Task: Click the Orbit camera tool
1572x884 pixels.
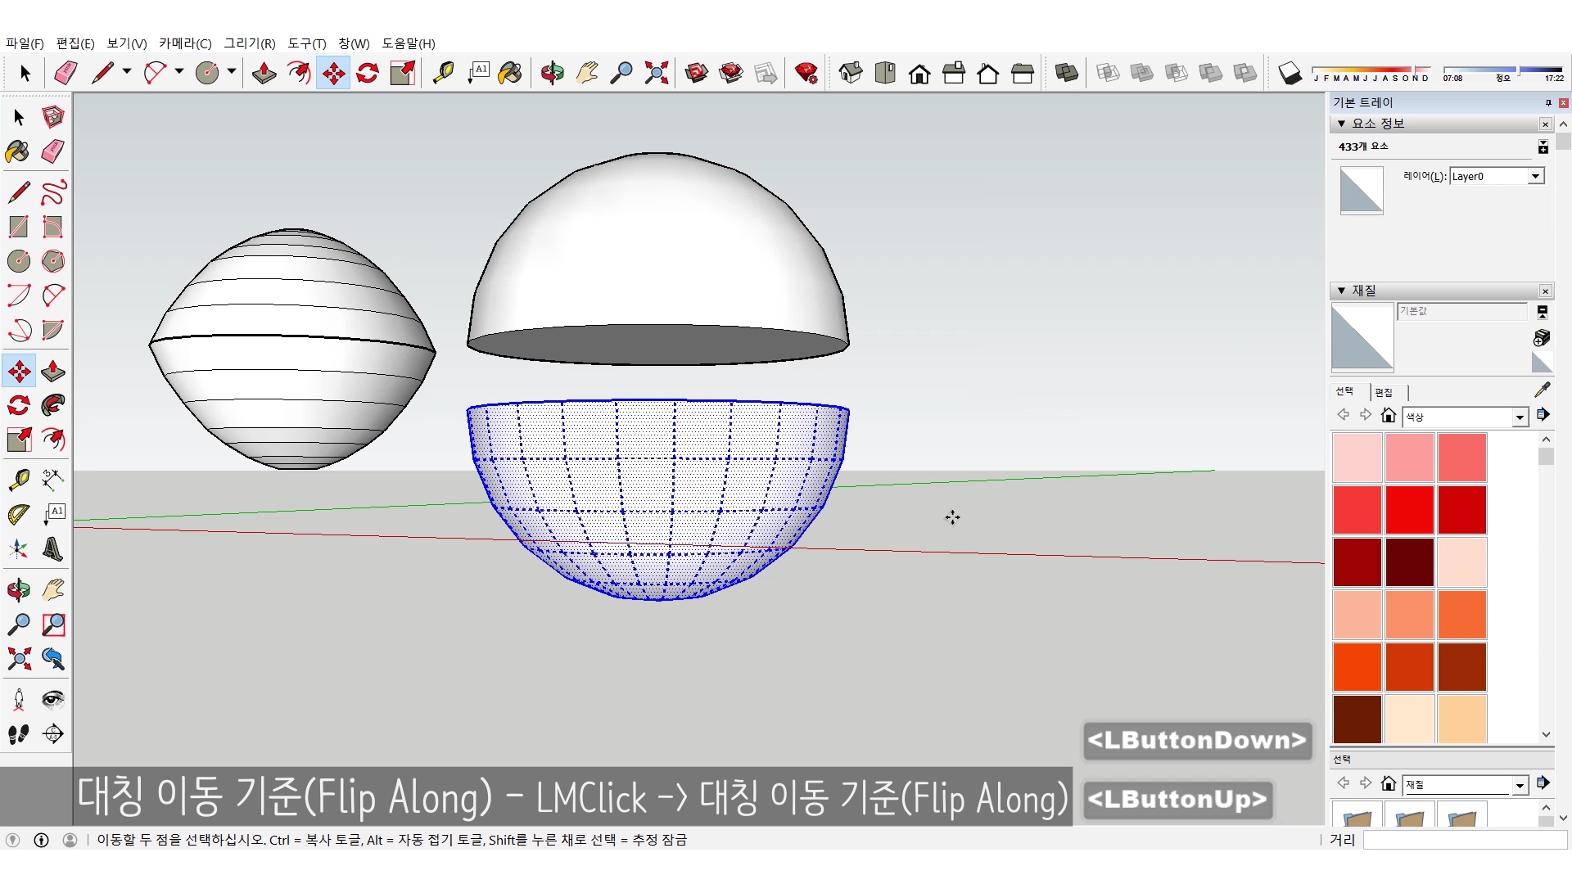Action: click(x=552, y=73)
